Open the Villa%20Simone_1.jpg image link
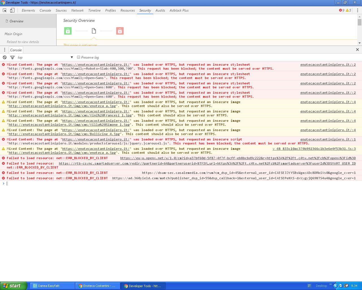Screen dimensions: 362x290 click(69, 125)
